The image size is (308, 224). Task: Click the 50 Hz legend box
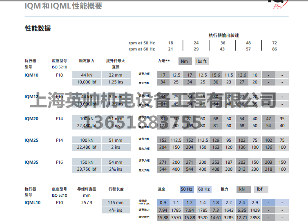[187, 189]
